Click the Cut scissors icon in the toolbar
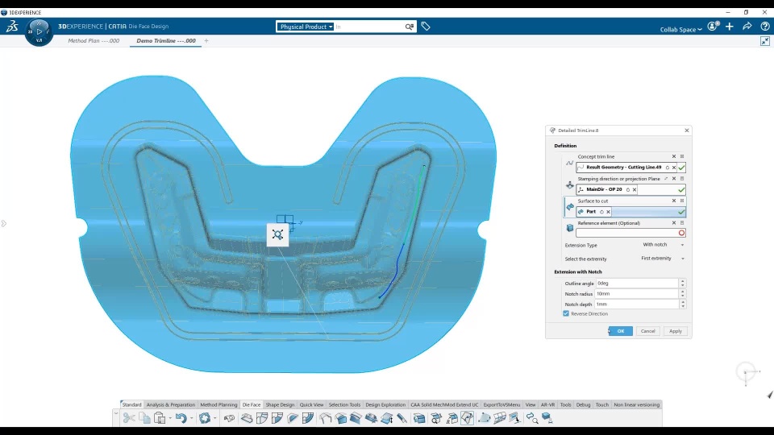The width and height of the screenshot is (774, 435). [x=129, y=418]
